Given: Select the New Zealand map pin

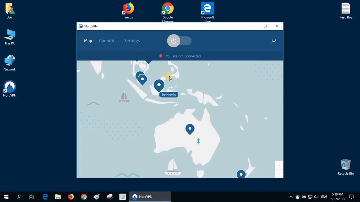Looking at the screenshot, I should coord(241,174).
